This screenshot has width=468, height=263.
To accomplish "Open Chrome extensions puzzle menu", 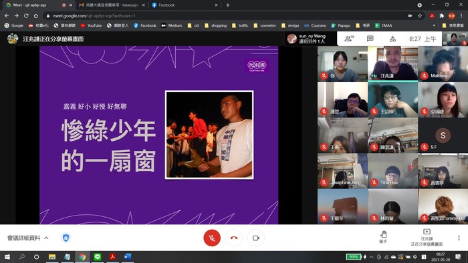I will pyautogui.click(x=442, y=16).
